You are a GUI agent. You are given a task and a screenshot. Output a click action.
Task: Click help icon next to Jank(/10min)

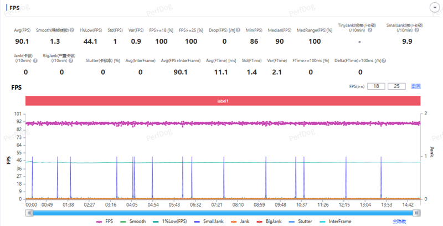click(35, 60)
